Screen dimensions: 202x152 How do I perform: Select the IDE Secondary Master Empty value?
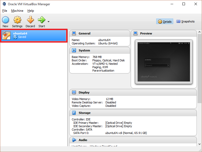119,126
